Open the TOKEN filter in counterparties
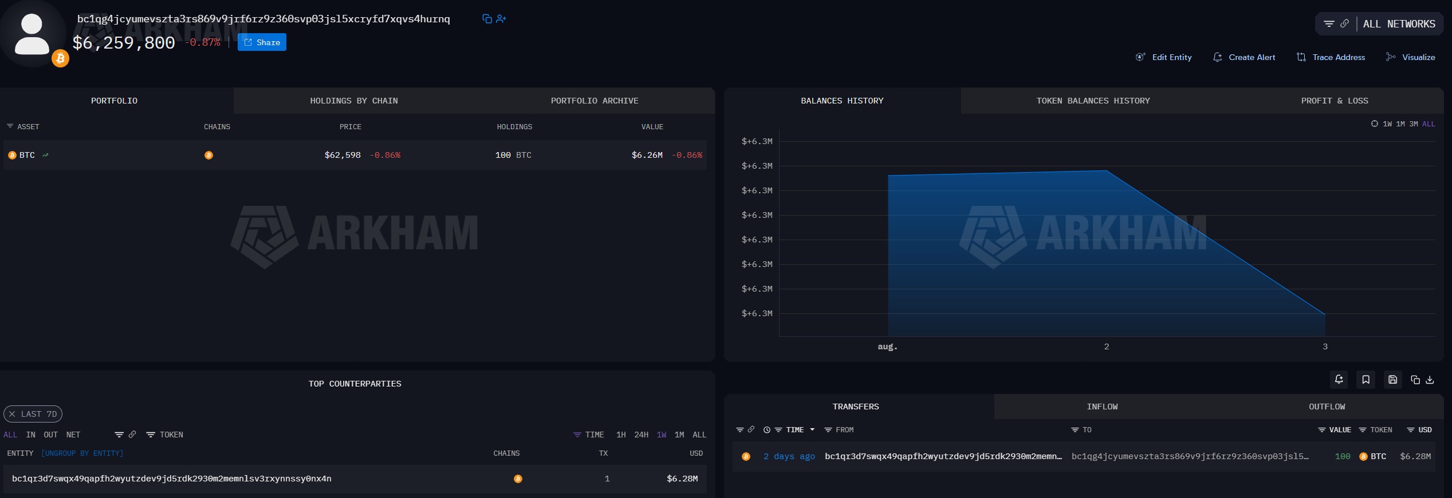Viewport: 1452px width, 498px height. pyautogui.click(x=165, y=435)
